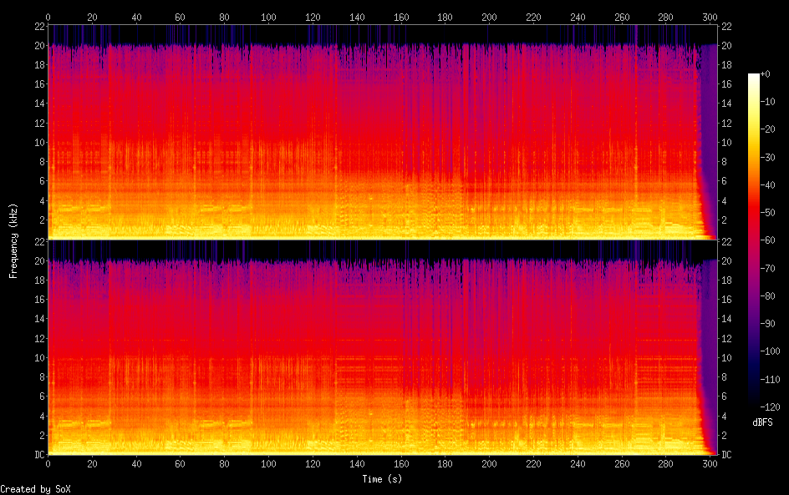Click the 'Frequency (kHz)' axis title

13,240
